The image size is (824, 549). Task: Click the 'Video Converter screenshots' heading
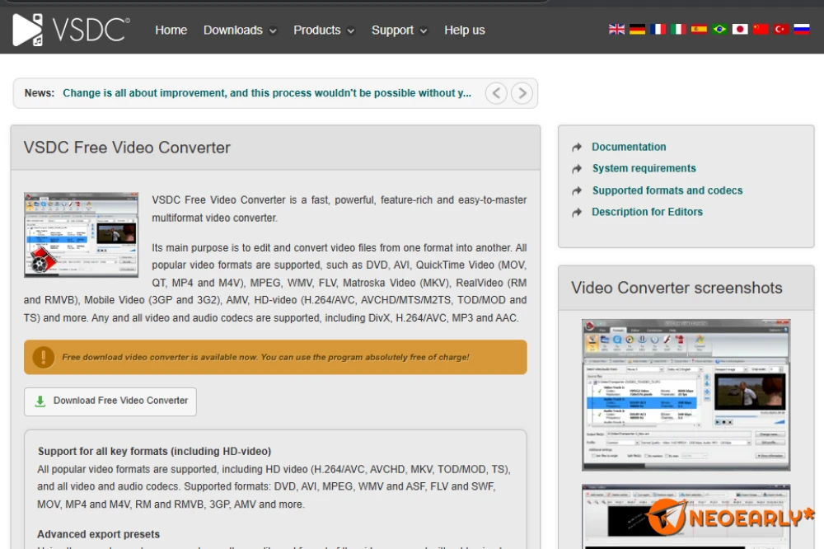click(x=677, y=289)
